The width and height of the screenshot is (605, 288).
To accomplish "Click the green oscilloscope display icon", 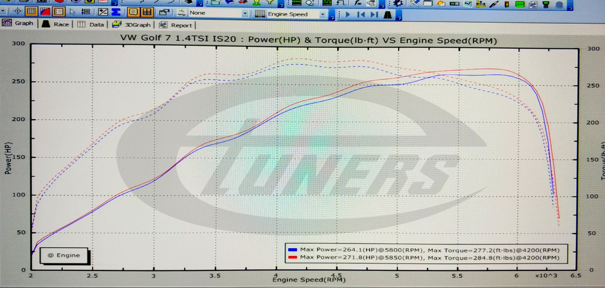I will pyautogui.click(x=519, y=4).
